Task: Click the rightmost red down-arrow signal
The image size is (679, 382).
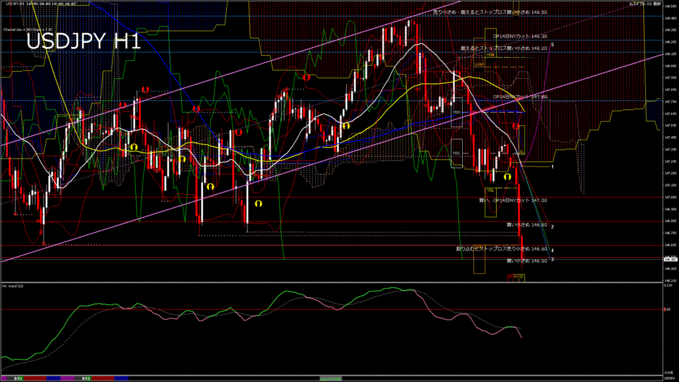Action: click(517, 125)
